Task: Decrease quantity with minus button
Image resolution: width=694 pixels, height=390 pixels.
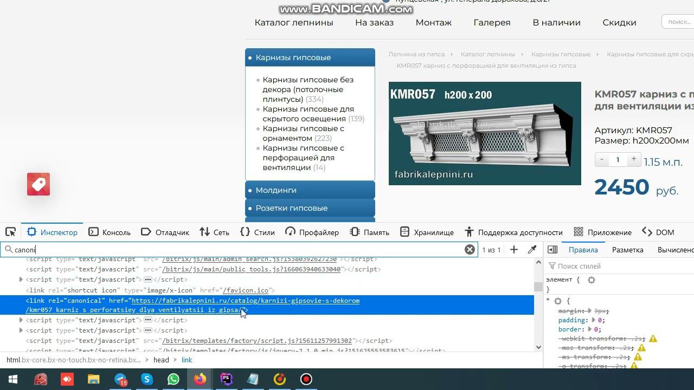Action: coord(601,159)
